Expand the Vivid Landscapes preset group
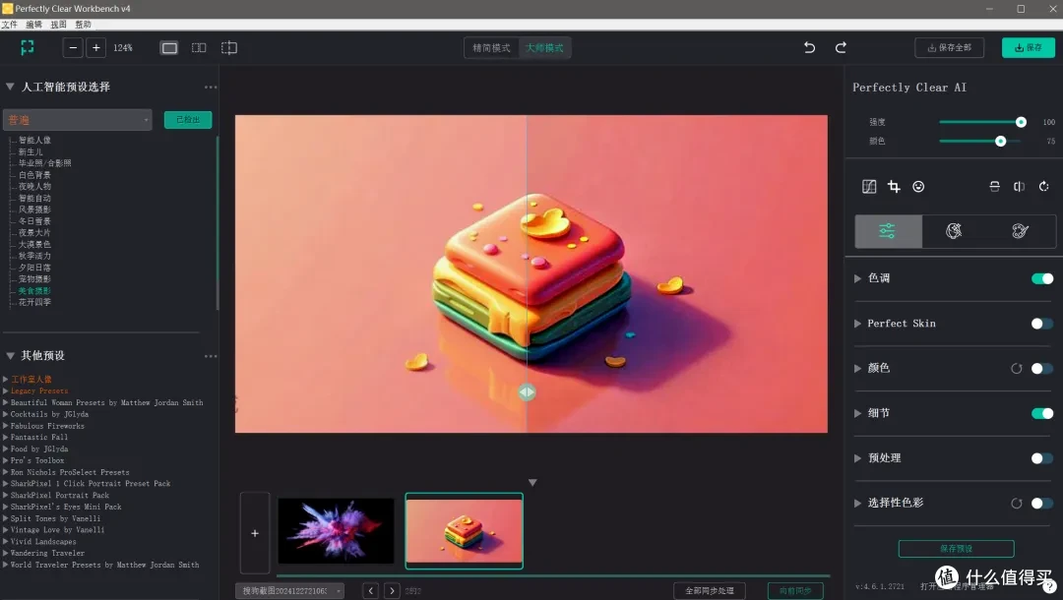Screen dimensions: 1063x600 (6, 541)
